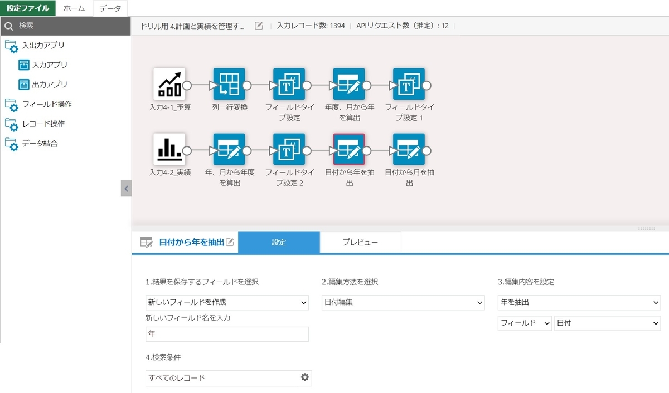Click the panel resize grip dots

[x=647, y=229]
